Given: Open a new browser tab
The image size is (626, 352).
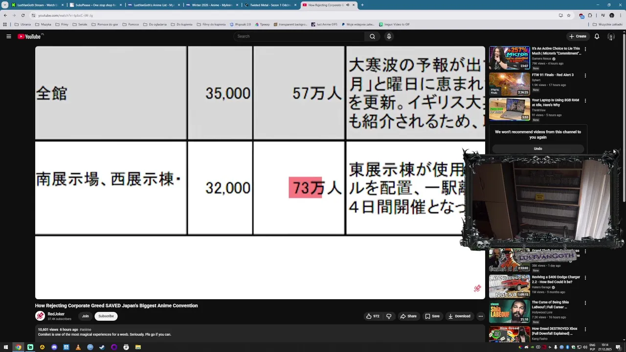Looking at the screenshot, I should coord(362,5).
